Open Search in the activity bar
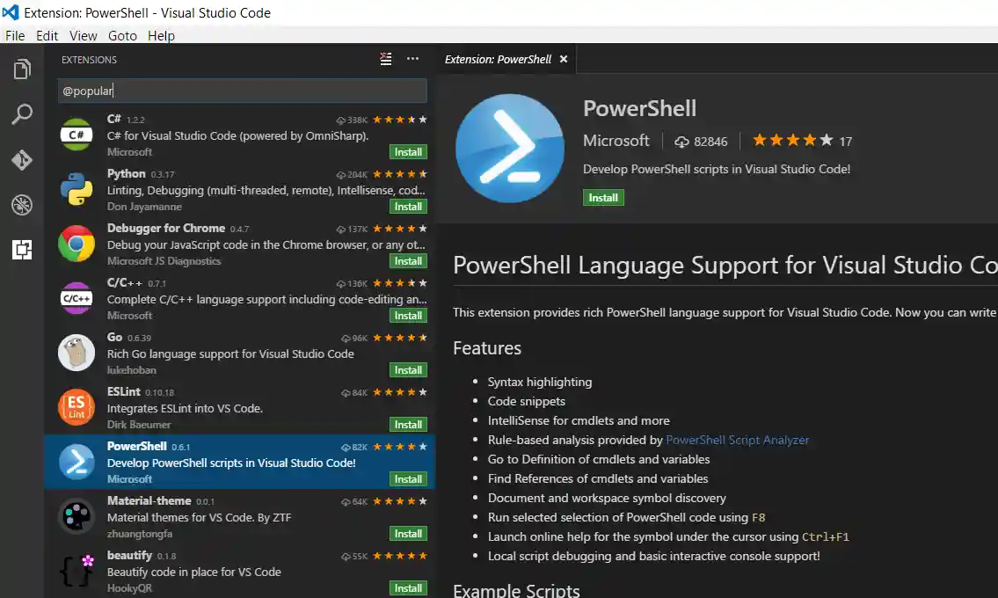The width and height of the screenshot is (998, 598). coord(22,114)
